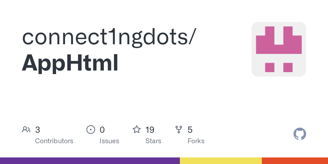Click the fork count number 5

(190, 130)
